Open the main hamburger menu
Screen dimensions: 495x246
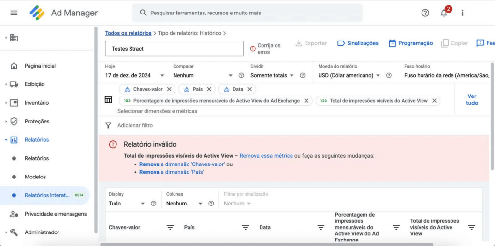coord(14,13)
